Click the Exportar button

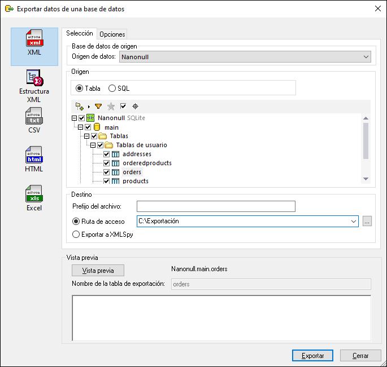(313, 356)
